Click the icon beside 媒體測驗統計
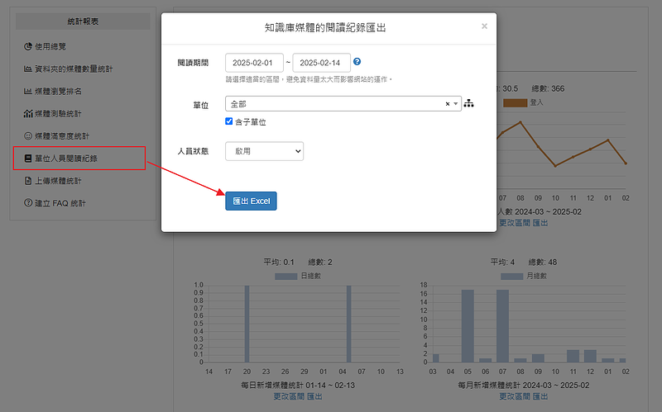 tap(27, 114)
